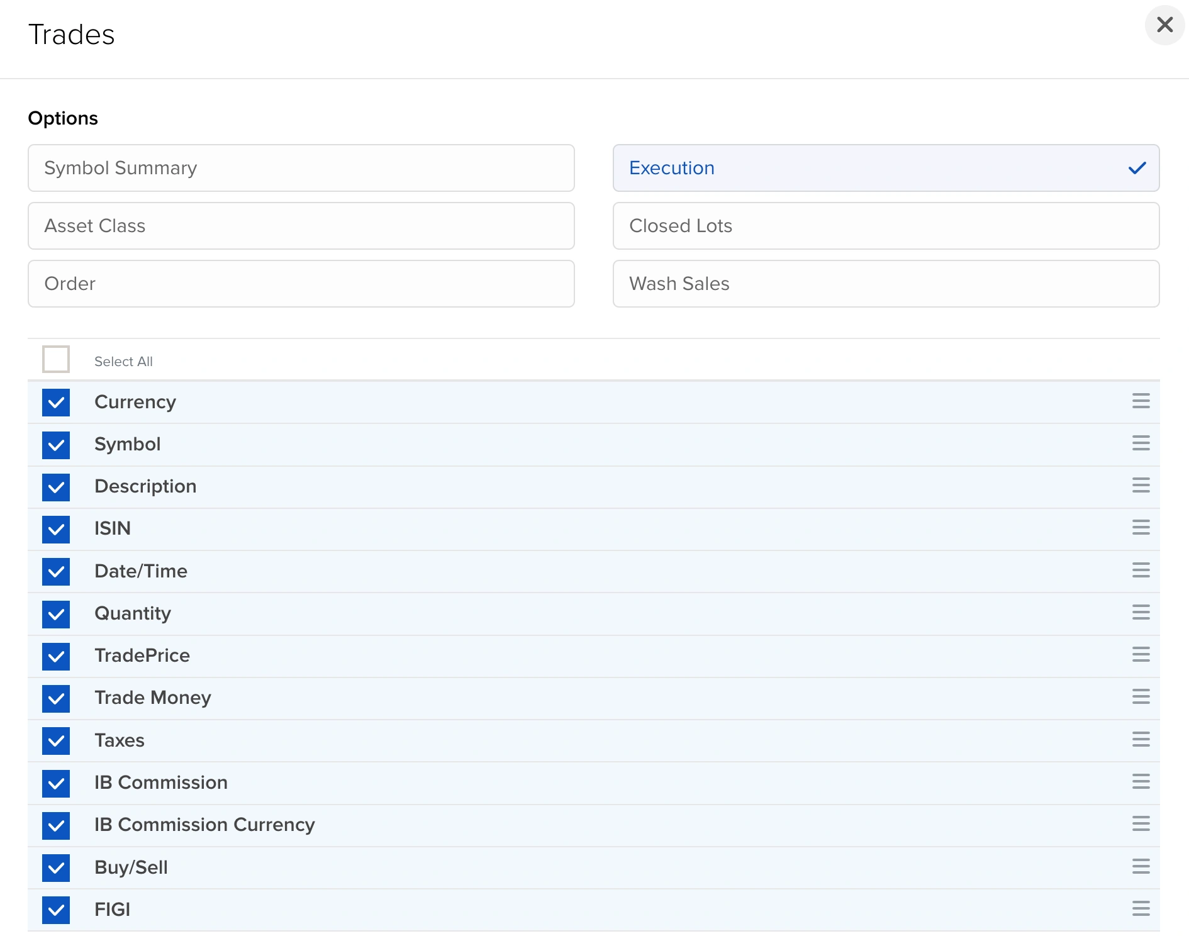Click the Trade Money row drag handle
The height and width of the screenshot is (936, 1189).
(1141, 697)
